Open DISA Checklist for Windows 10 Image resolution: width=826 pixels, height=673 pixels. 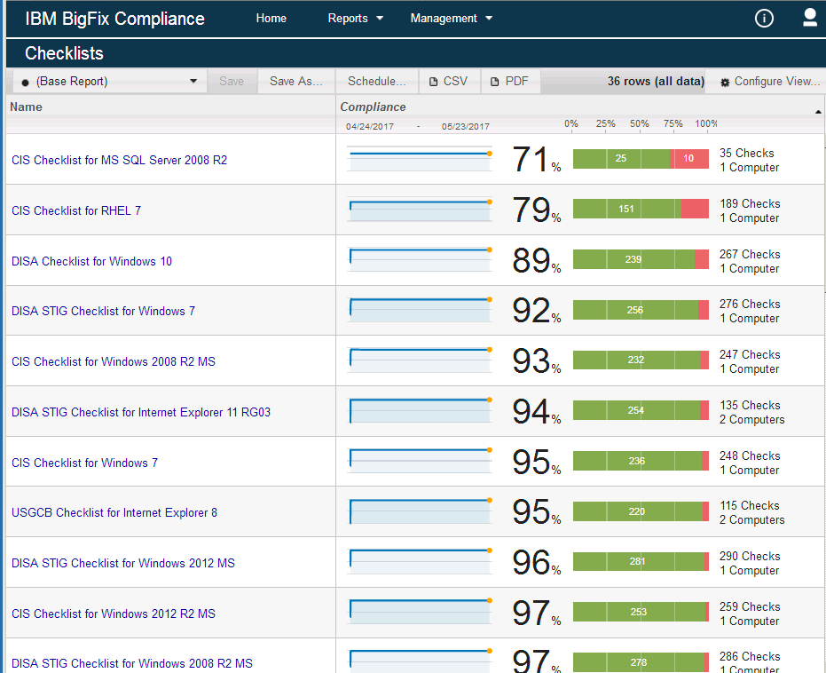(x=91, y=261)
